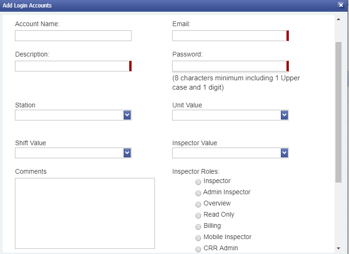Click the scrollbar down arrow
This screenshot has width=349, height=254.
pyautogui.click(x=338, y=248)
